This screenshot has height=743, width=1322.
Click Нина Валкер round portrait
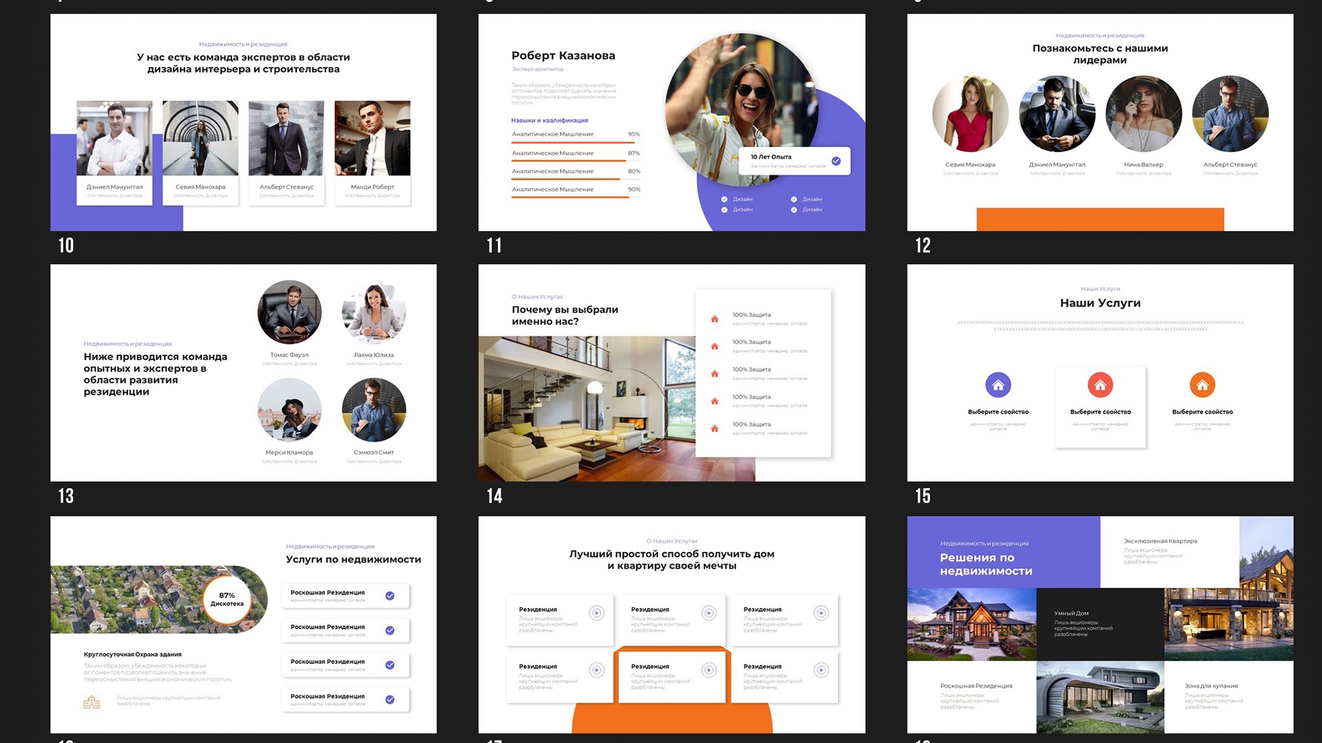[1144, 114]
